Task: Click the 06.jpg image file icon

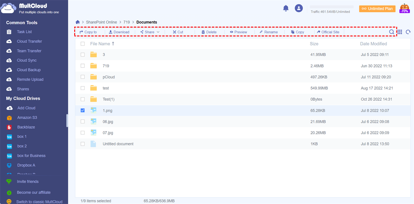Action: (93, 121)
